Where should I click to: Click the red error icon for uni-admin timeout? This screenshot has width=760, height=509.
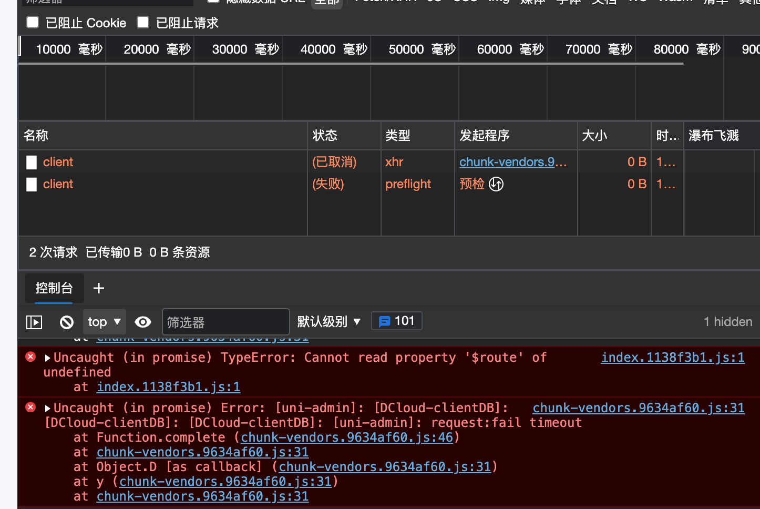pos(30,408)
